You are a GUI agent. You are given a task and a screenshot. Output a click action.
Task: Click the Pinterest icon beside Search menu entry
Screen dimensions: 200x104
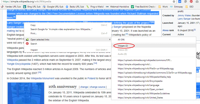click(x=27, y=44)
